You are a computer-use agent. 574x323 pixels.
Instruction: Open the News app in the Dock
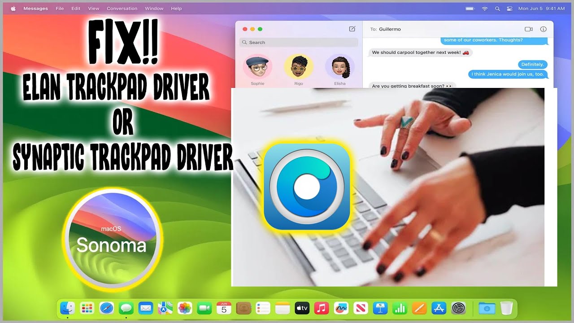[x=361, y=308]
